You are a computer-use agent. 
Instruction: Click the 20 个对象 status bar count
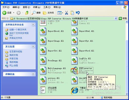point(6,97)
